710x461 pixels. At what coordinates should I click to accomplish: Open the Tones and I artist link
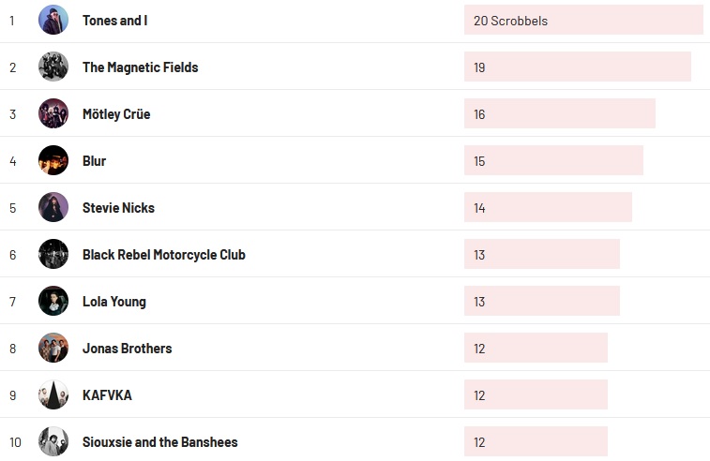pos(114,21)
